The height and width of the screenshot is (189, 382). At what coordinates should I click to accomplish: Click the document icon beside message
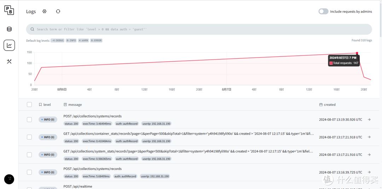click(x=65, y=105)
